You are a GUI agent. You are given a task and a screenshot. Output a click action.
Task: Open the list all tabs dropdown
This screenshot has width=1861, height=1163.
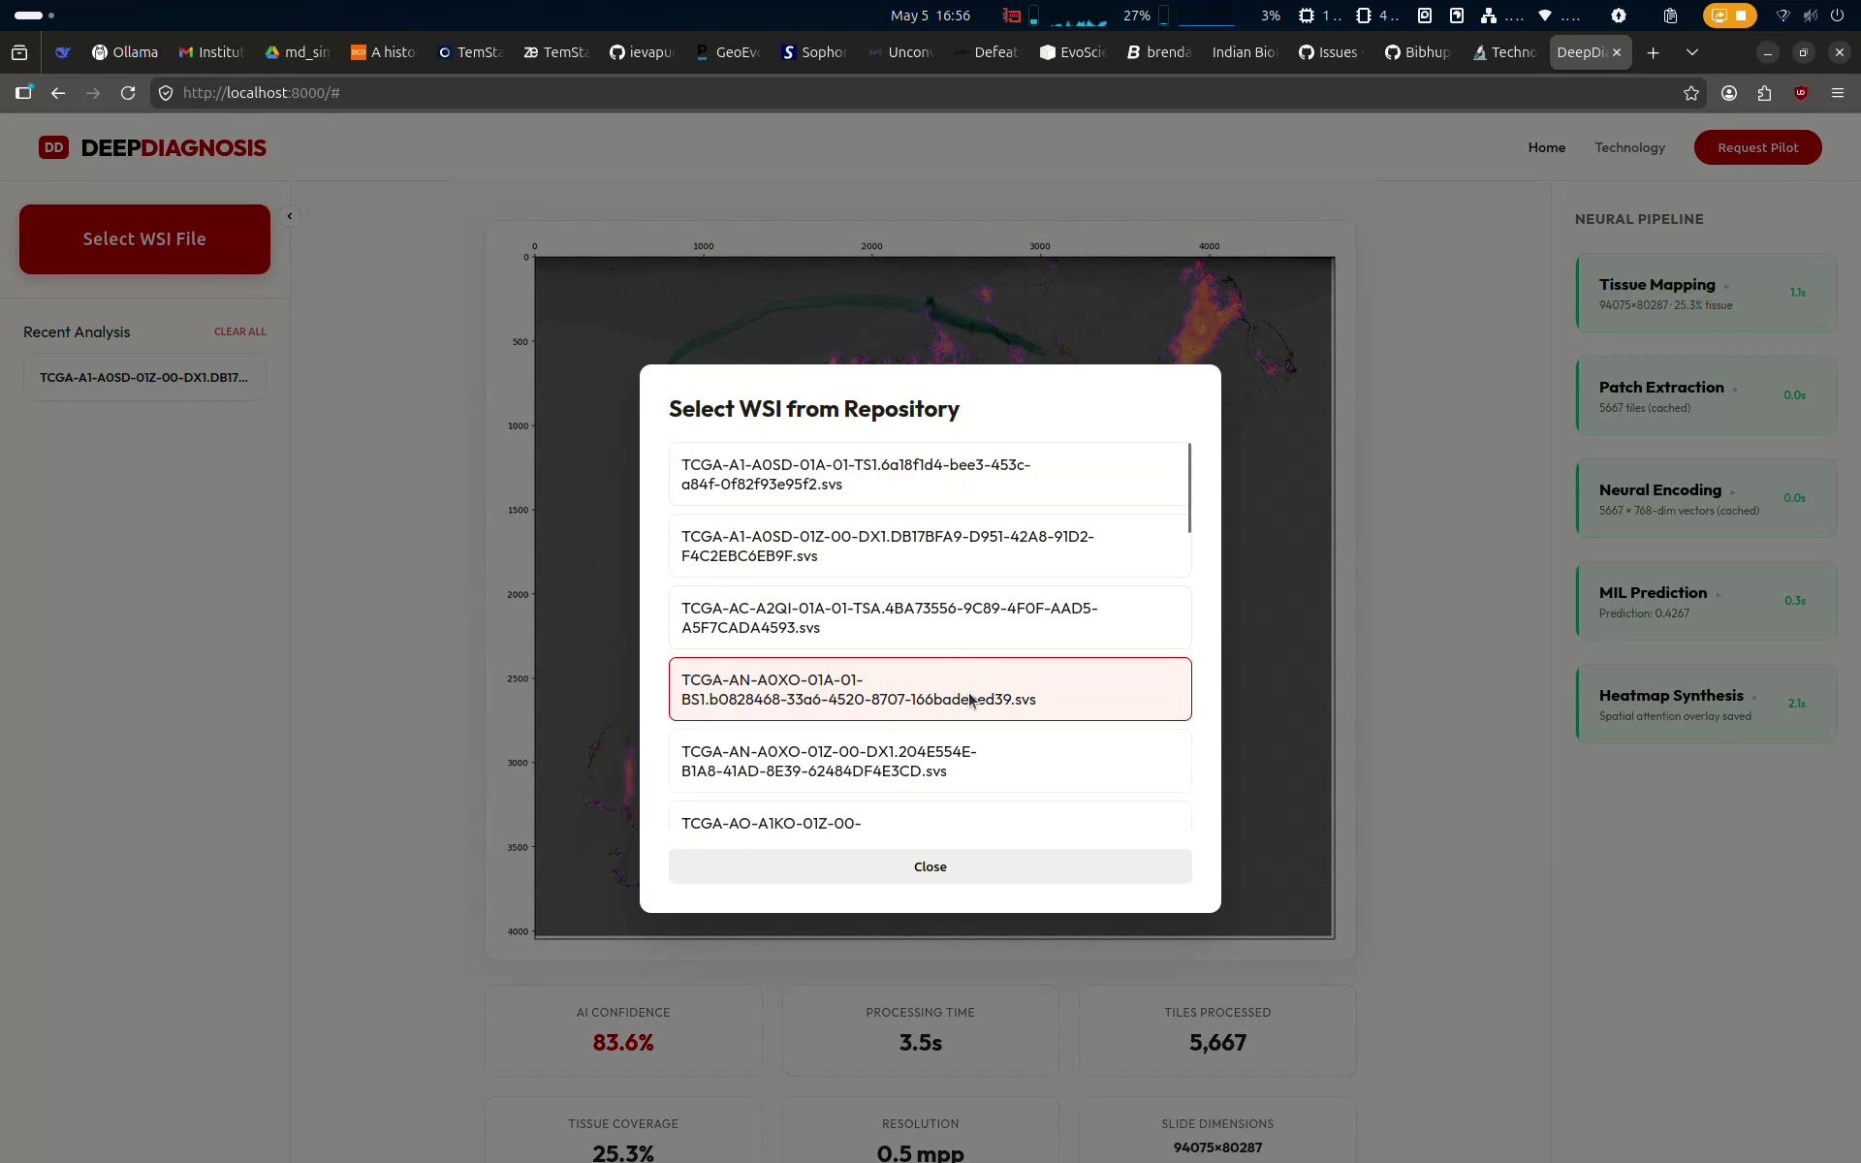(1692, 52)
